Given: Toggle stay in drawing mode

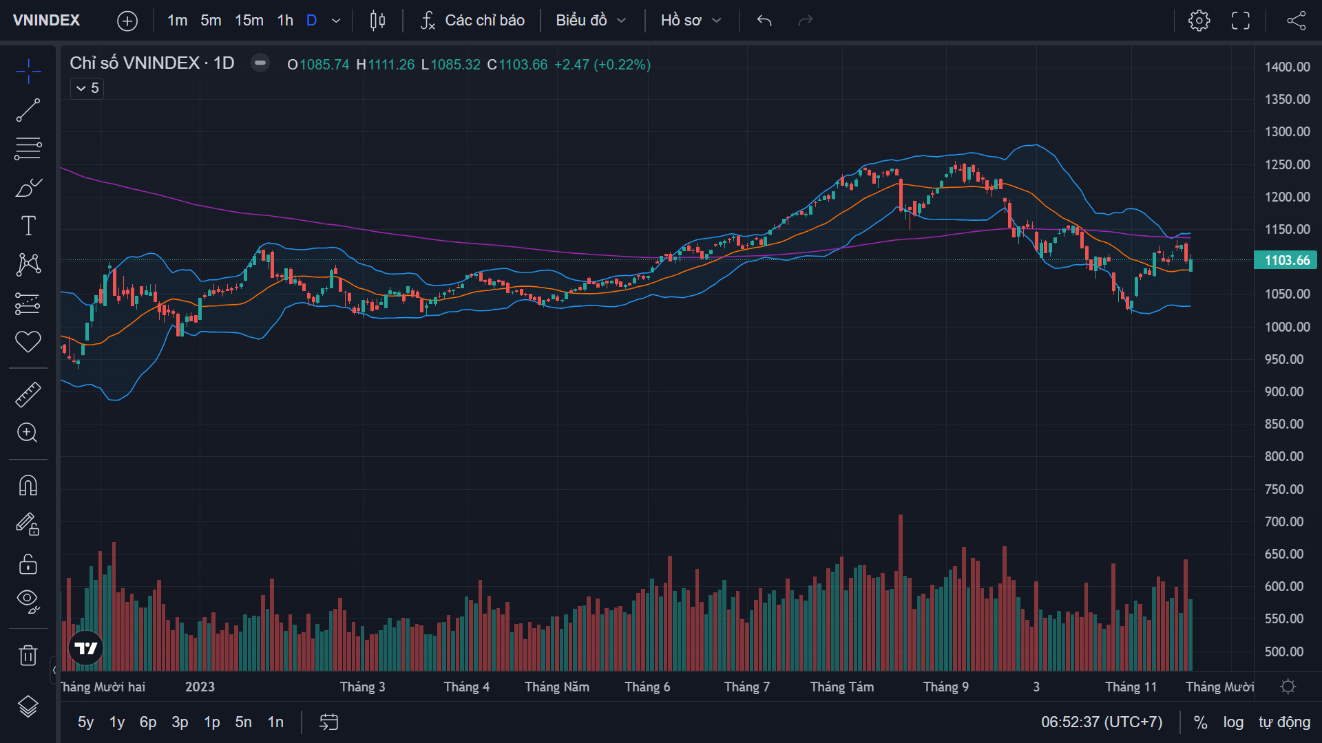Looking at the screenshot, I should (28, 524).
